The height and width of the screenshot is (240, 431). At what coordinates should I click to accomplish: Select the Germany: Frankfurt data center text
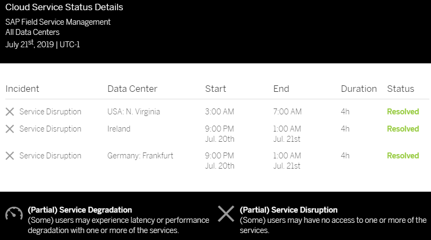click(140, 156)
